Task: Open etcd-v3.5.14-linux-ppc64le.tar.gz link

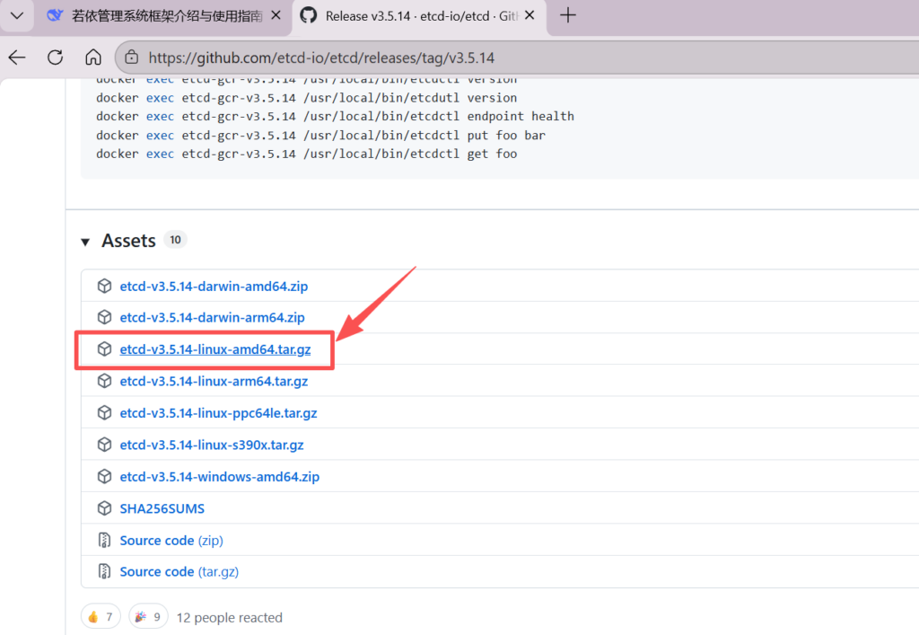Action: point(218,413)
